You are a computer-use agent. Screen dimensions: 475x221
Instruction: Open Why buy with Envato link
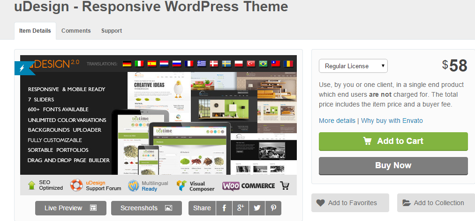(392, 121)
